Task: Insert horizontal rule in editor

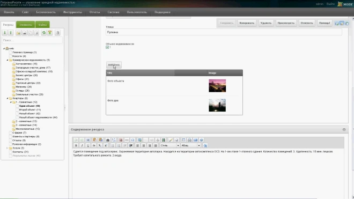Action: point(127,140)
